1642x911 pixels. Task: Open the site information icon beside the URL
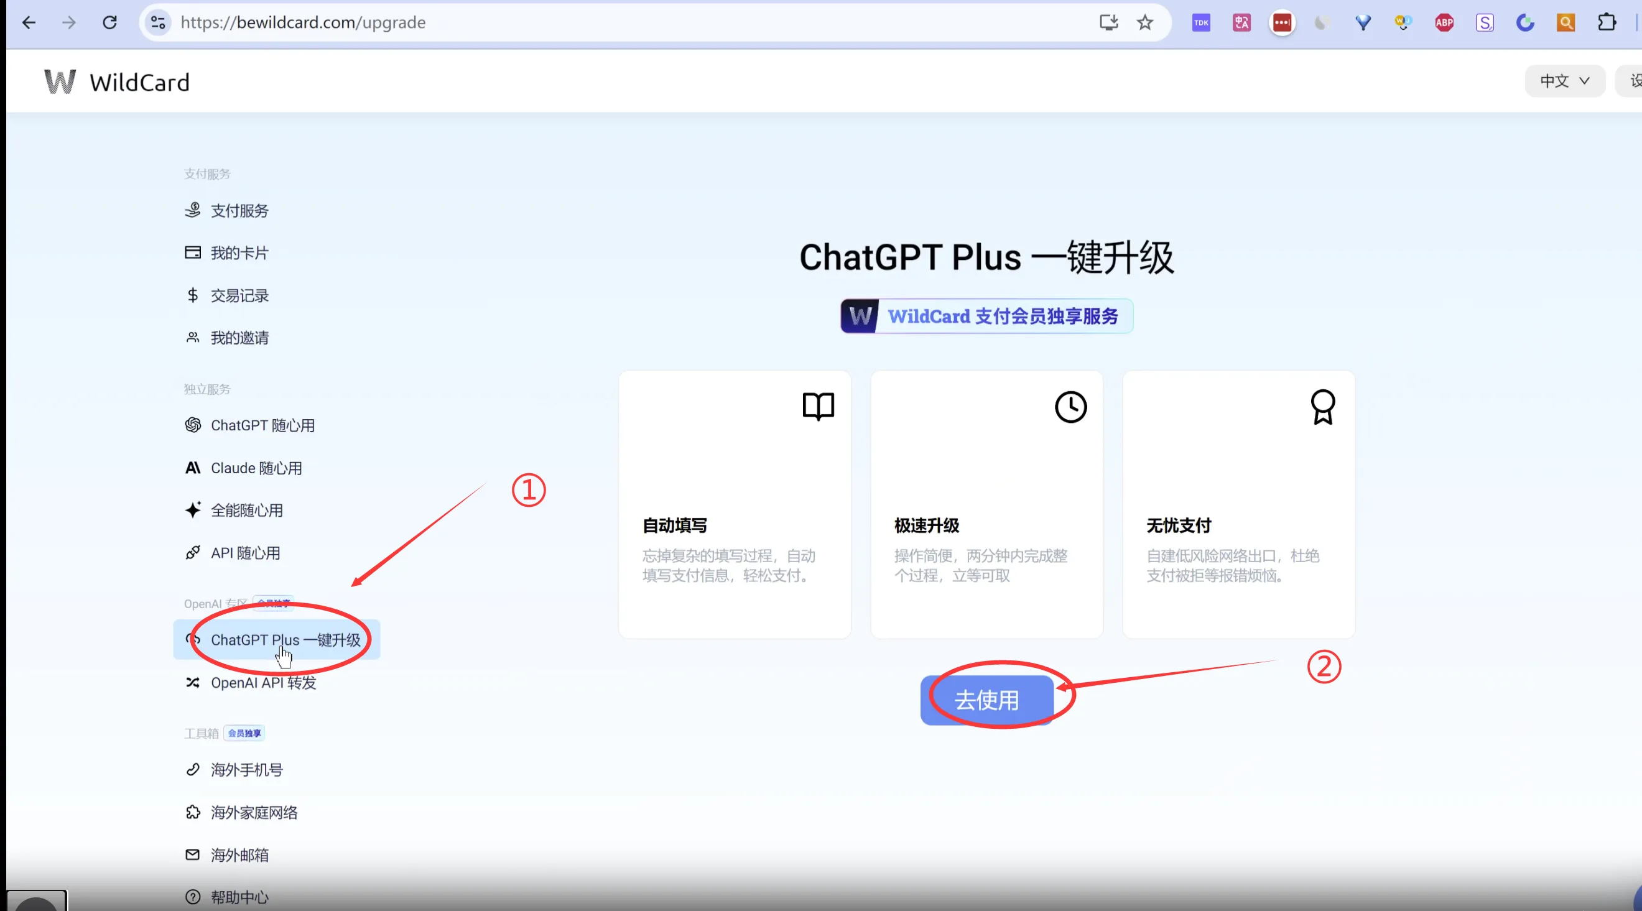click(x=157, y=23)
